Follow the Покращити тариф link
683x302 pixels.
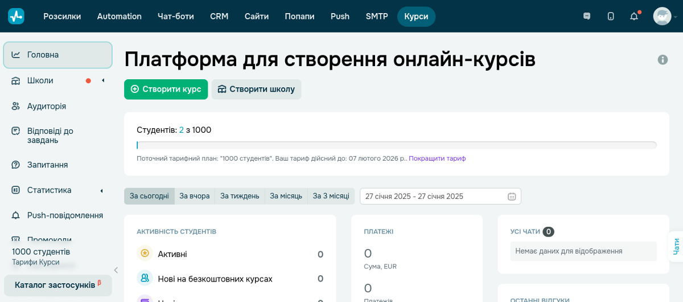[437, 158]
